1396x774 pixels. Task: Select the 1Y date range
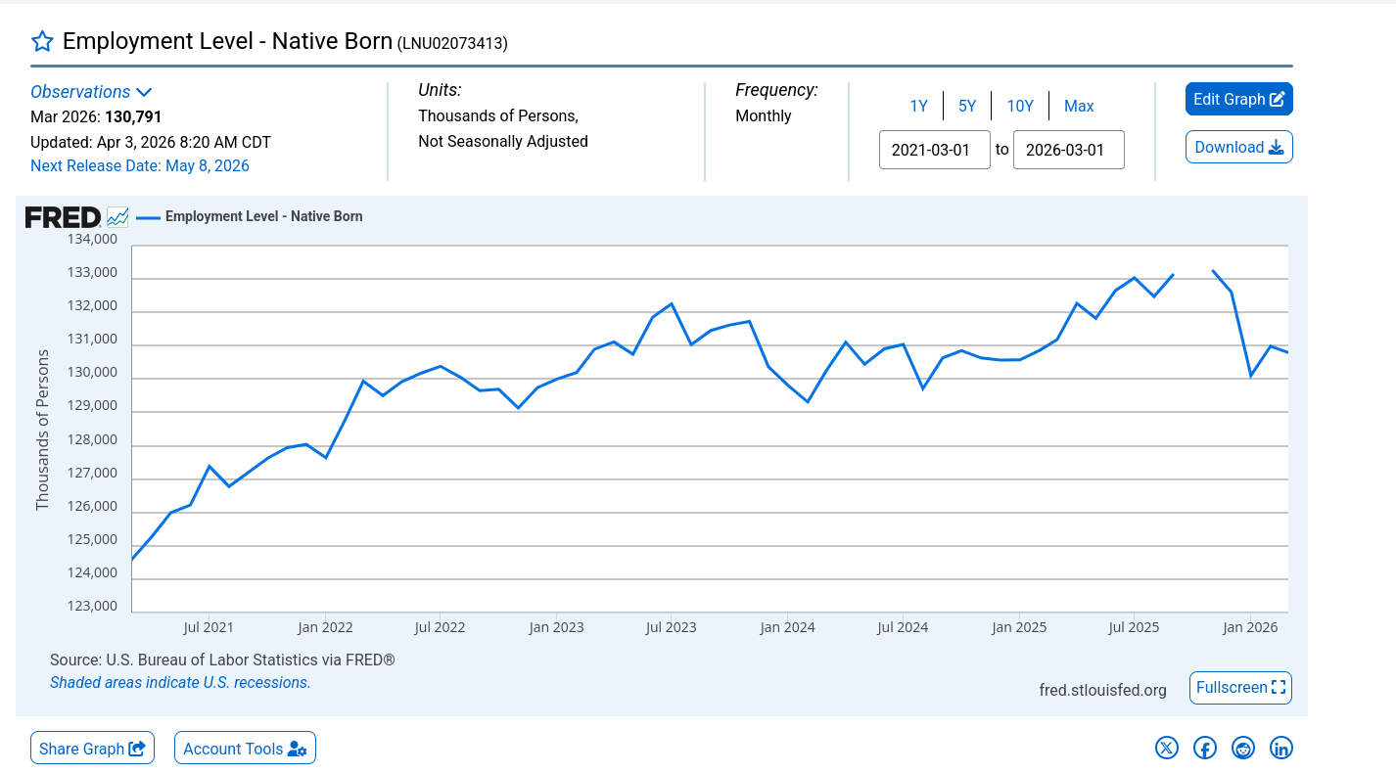[x=918, y=106]
